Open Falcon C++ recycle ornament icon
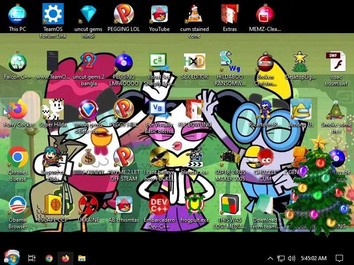Screen dimensions: 354x265 pos(17,62)
